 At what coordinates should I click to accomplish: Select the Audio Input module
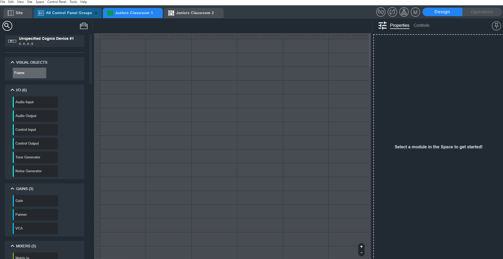pyautogui.click(x=35, y=102)
